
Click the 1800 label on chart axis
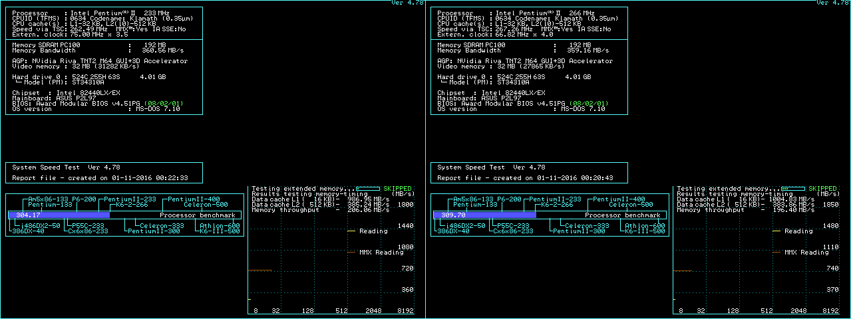[406, 205]
